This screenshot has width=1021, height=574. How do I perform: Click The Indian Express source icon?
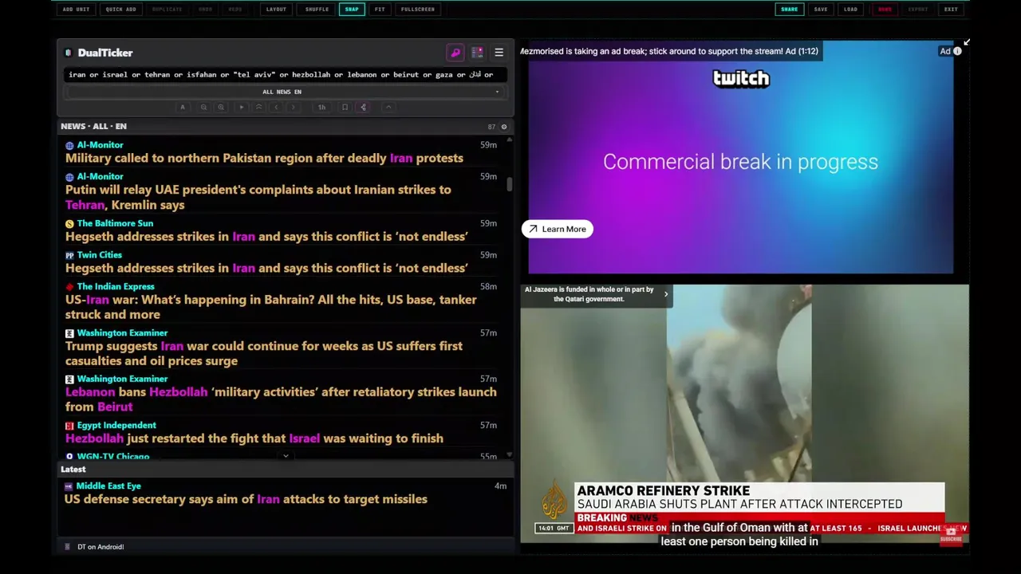point(69,287)
